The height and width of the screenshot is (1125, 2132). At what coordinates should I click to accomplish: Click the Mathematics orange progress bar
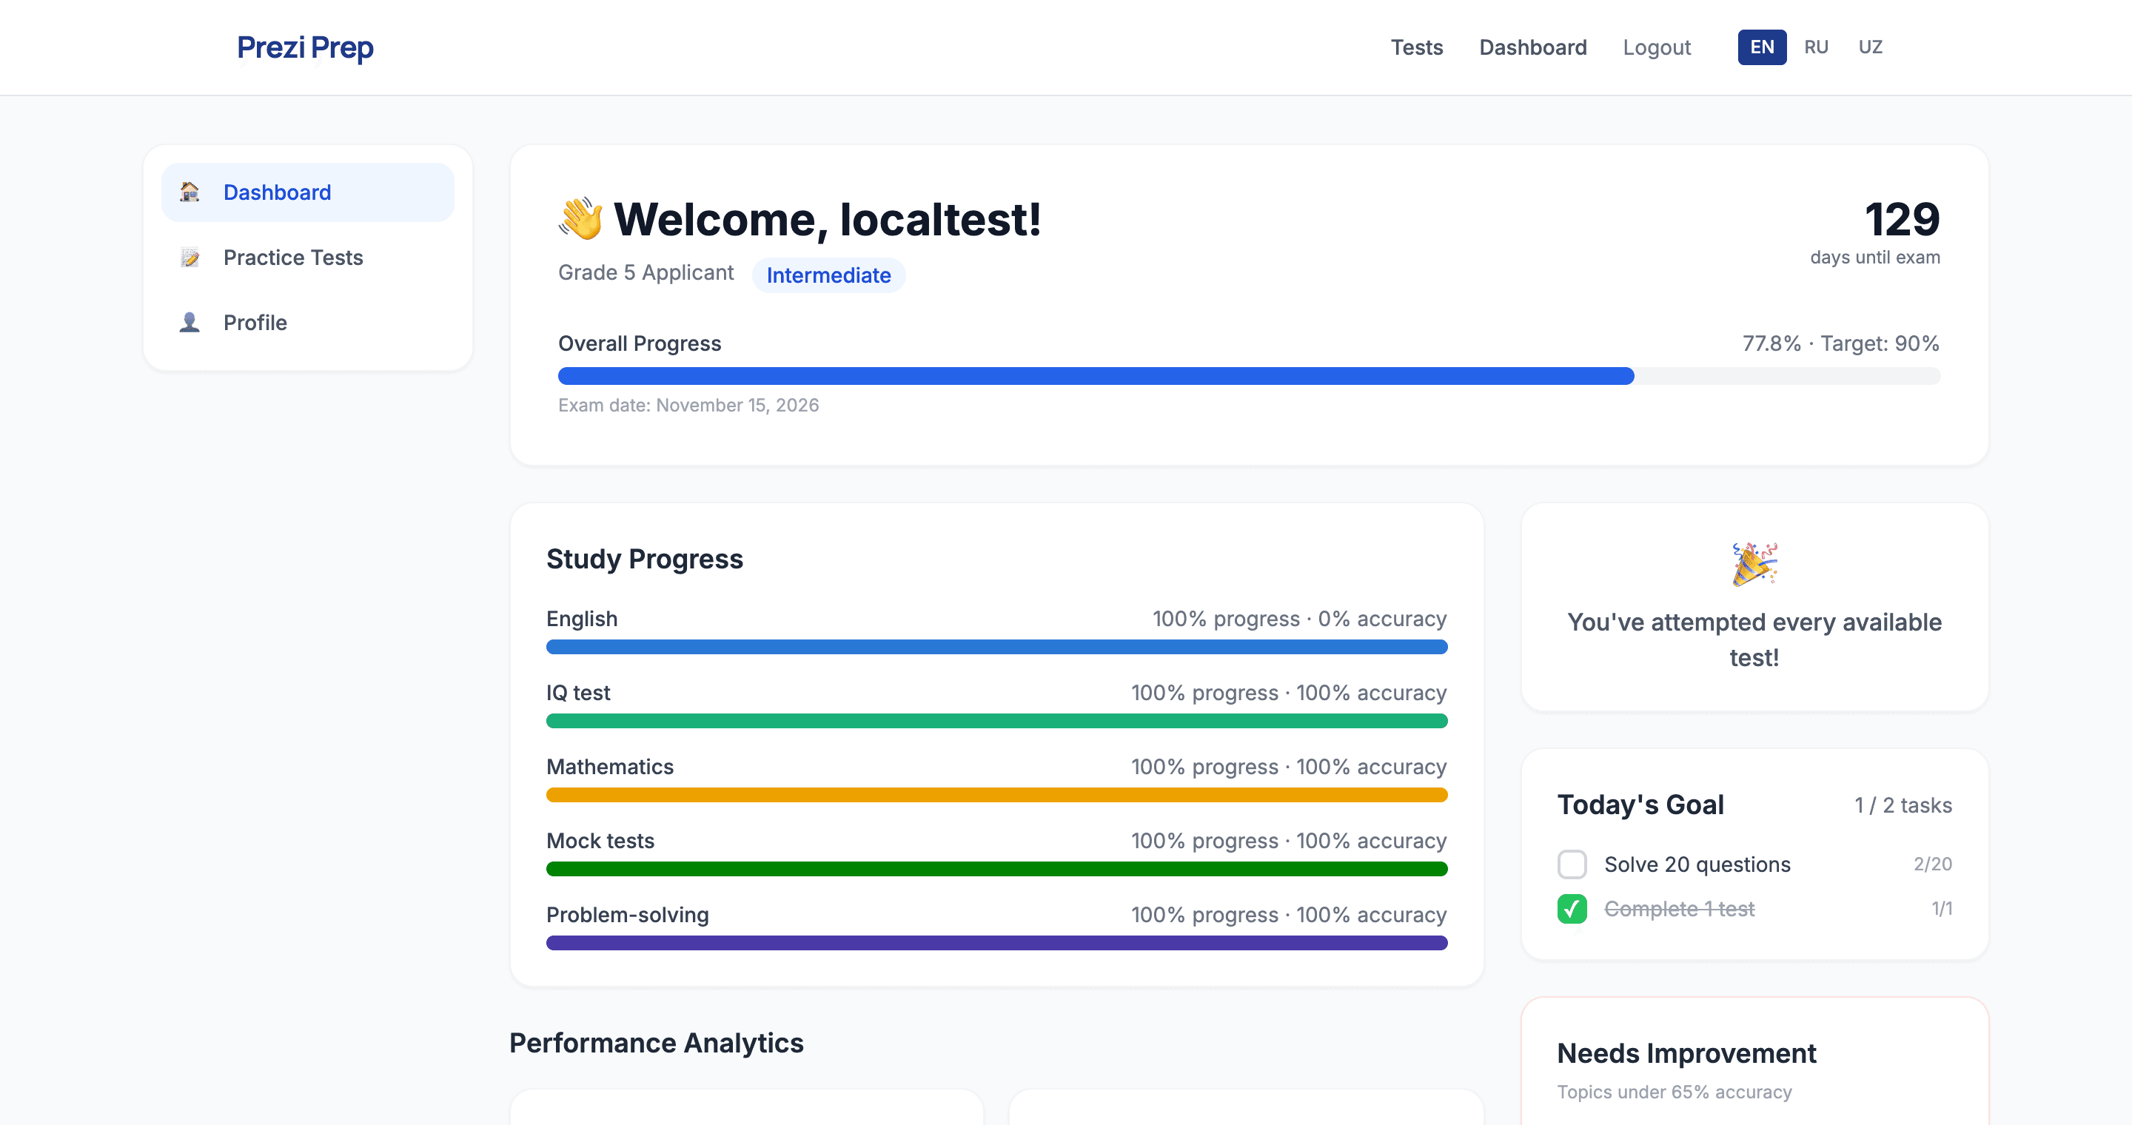pos(996,795)
